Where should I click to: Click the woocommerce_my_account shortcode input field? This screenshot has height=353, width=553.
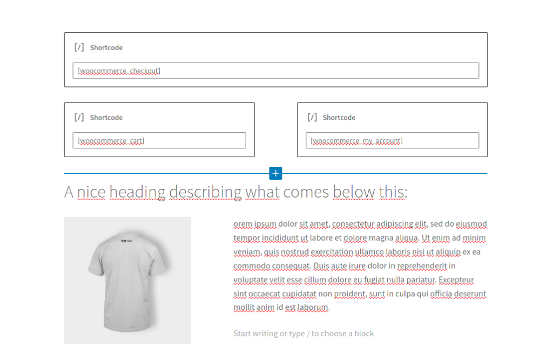click(392, 140)
